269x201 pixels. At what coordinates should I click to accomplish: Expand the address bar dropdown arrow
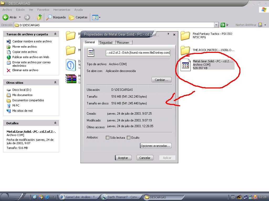pos(216,25)
